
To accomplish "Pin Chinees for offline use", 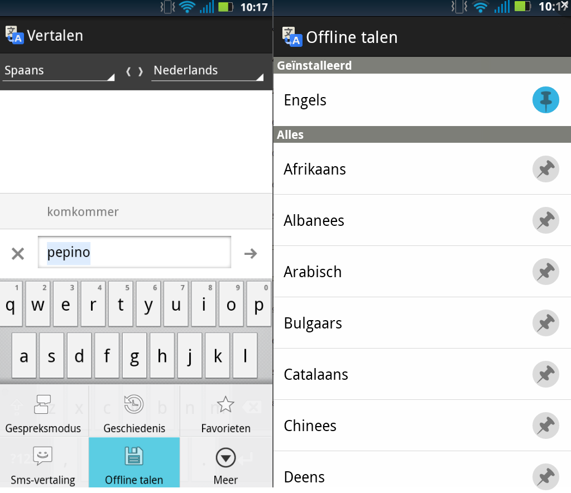I will [x=545, y=426].
